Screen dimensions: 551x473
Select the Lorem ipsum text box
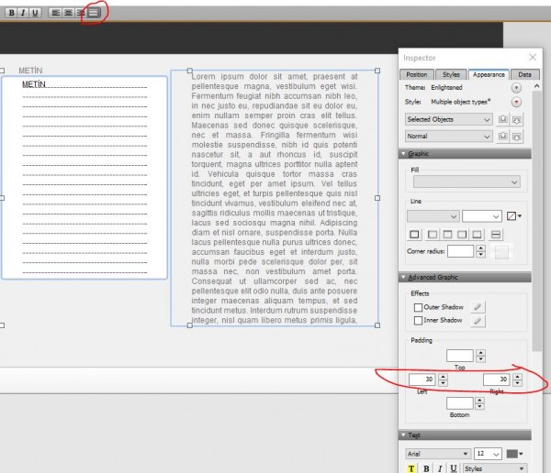(275, 198)
